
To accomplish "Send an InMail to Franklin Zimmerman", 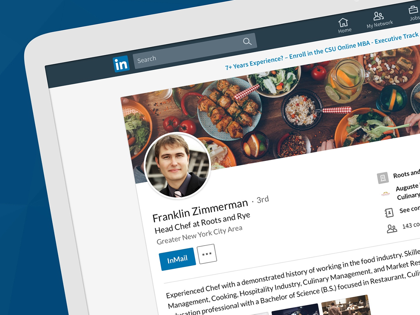I will pos(177,259).
